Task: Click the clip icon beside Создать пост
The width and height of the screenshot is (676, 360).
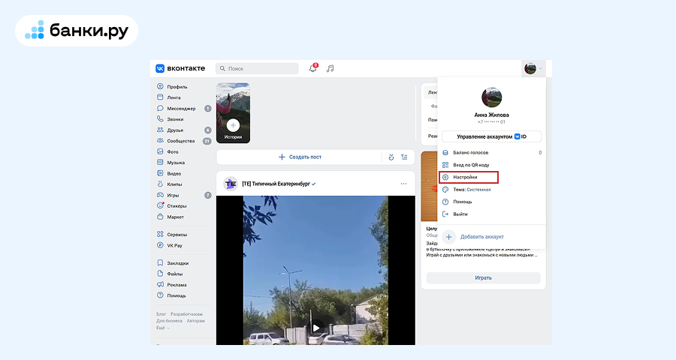Action: tap(391, 157)
